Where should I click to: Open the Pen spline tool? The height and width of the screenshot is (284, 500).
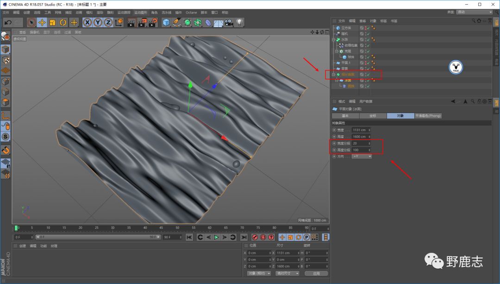(177, 22)
